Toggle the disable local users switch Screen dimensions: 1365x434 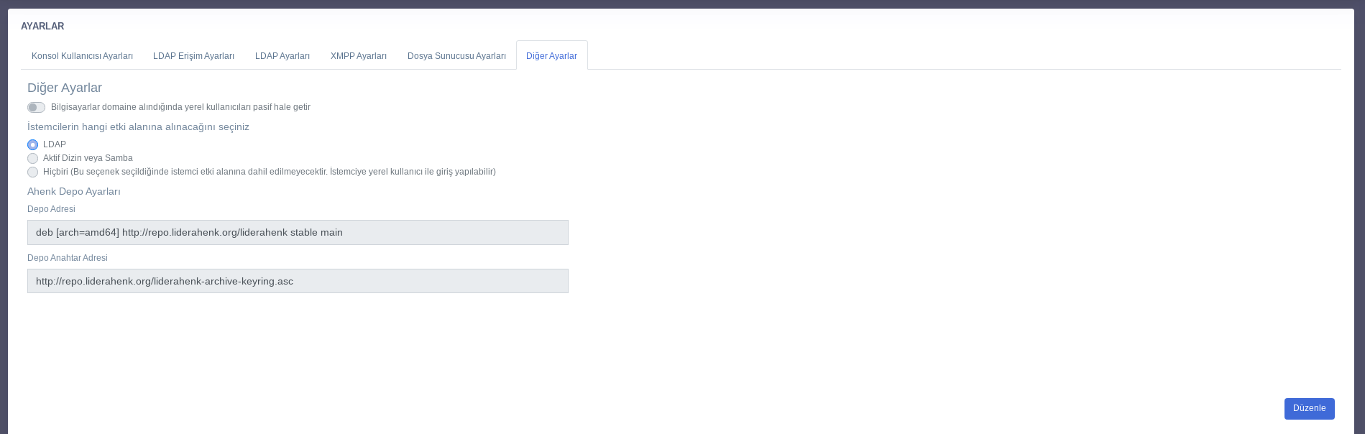(x=36, y=108)
